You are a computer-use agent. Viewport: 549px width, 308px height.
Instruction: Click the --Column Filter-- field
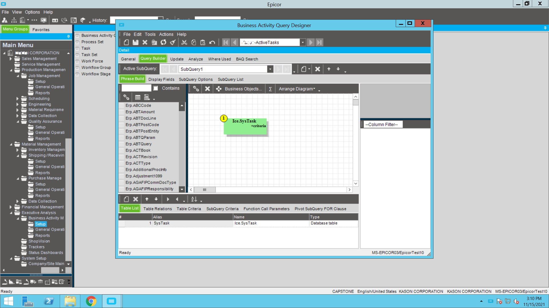click(x=383, y=125)
